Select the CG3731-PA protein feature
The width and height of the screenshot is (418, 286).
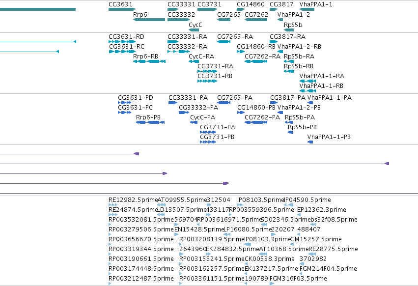click(x=208, y=132)
